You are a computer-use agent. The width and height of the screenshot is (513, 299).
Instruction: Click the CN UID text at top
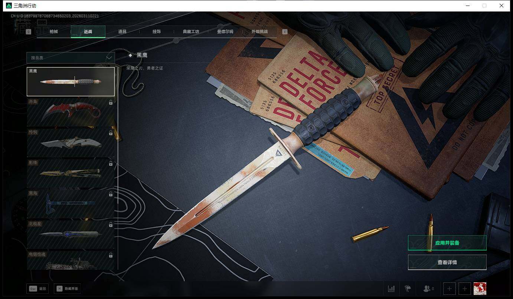click(x=55, y=16)
